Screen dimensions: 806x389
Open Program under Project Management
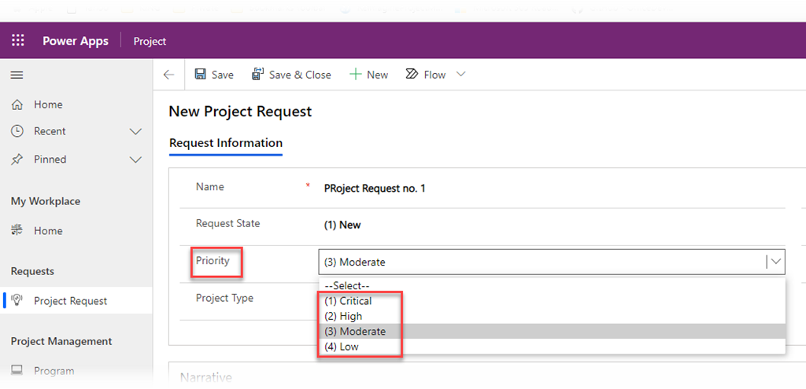[x=54, y=371]
